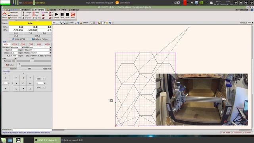Select G56 coordinate system
The image size is (254, 143).
coord(23,44)
